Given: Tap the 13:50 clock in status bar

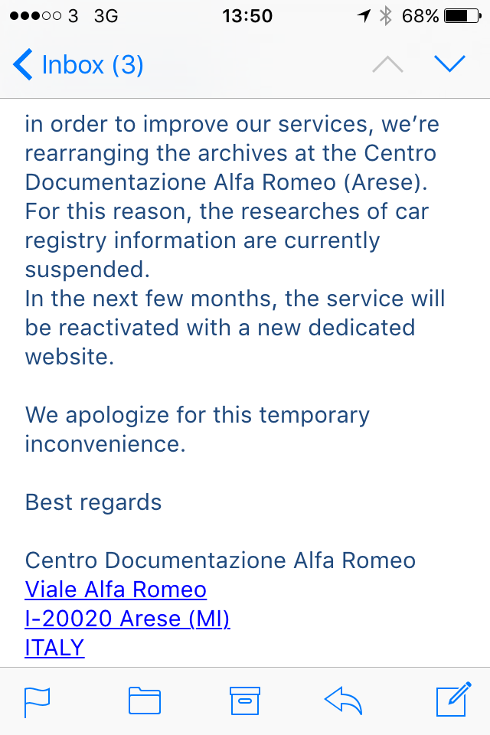Looking at the screenshot, I should pos(247,15).
